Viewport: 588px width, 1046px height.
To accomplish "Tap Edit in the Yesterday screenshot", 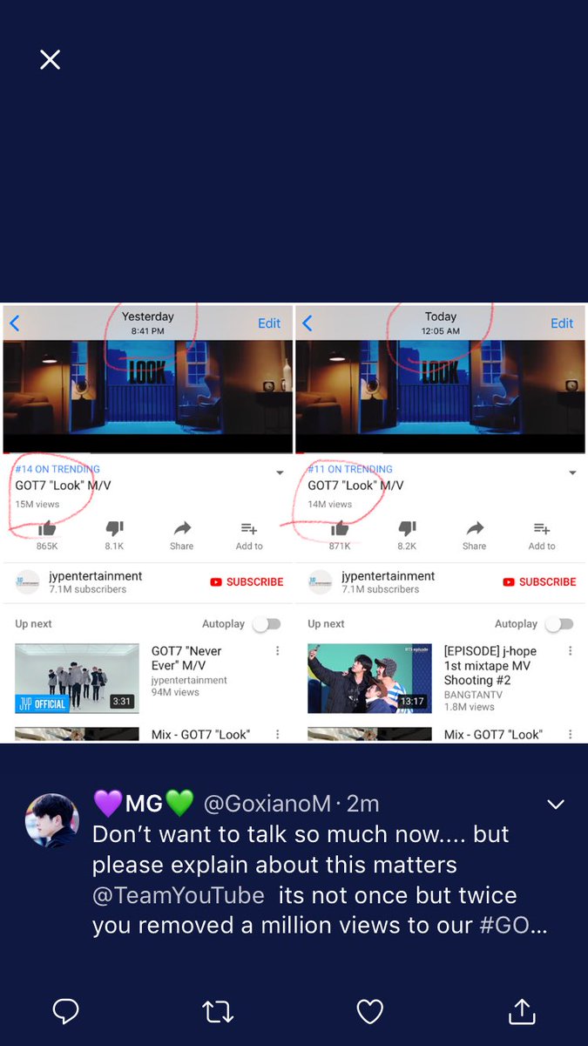I will (269, 323).
